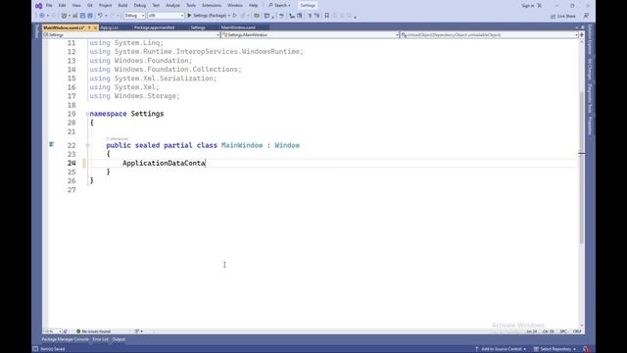
Task: Open the zoom level dropdown in editor footer
Action: [x=52, y=331]
